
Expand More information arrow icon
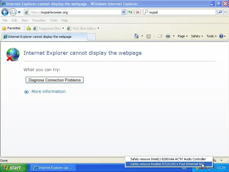(x=26, y=92)
